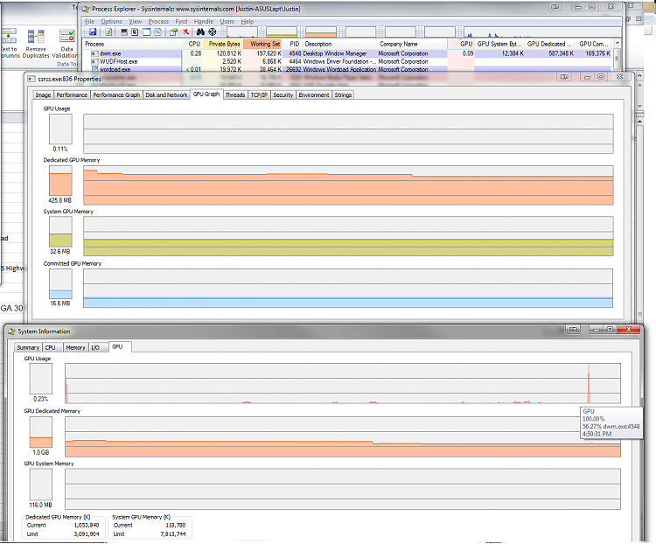Click the Process Explorer list scroll-up arrow
This screenshot has width=656, height=544.
pyautogui.click(x=617, y=44)
